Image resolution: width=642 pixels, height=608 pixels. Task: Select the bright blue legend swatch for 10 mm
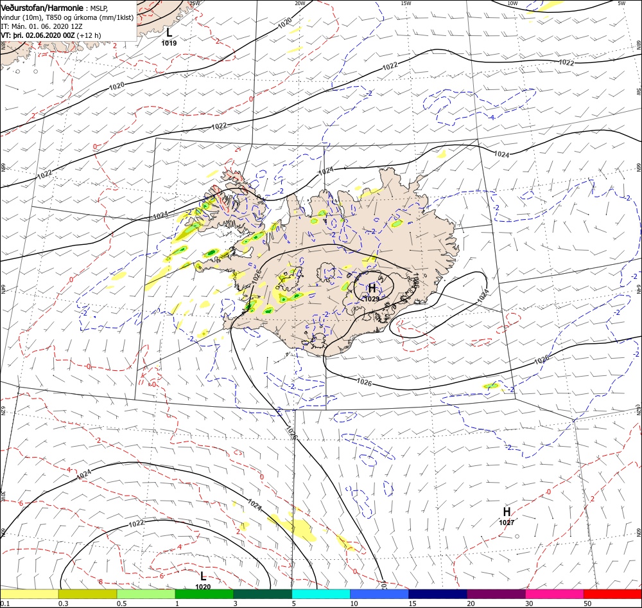379,594
